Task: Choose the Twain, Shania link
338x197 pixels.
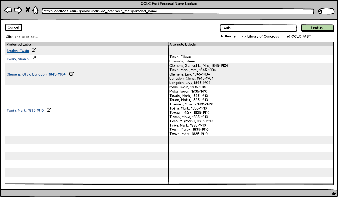Action: (17, 59)
